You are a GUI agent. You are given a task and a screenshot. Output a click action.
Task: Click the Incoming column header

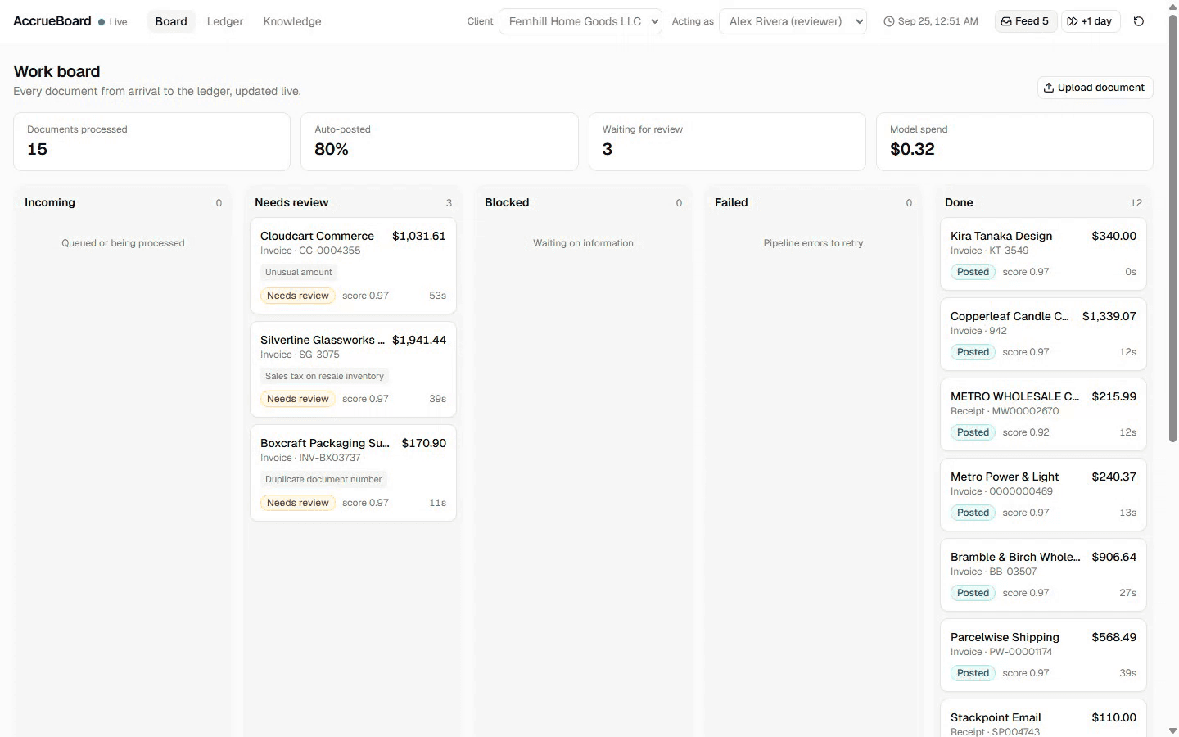50,202
